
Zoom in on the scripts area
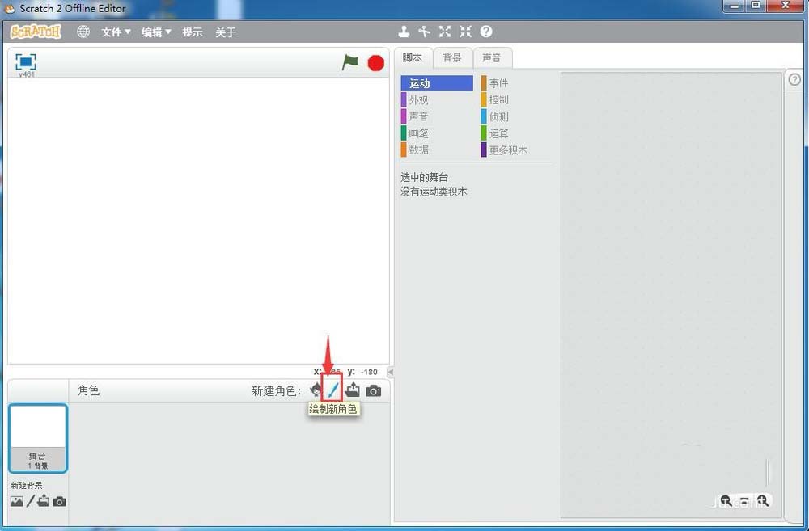[x=763, y=501]
